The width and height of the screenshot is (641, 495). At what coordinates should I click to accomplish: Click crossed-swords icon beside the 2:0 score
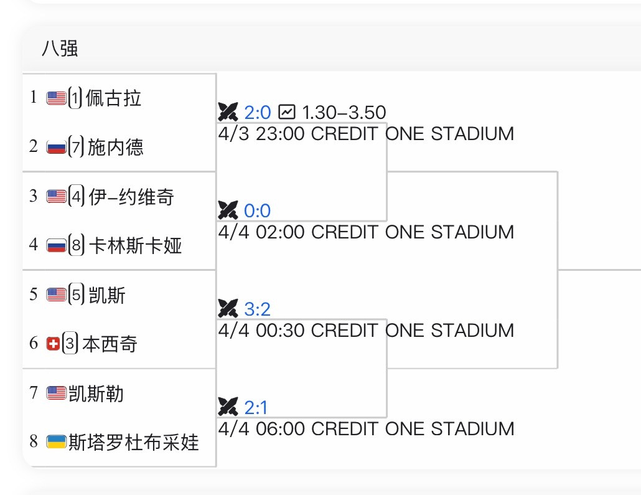click(228, 112)
